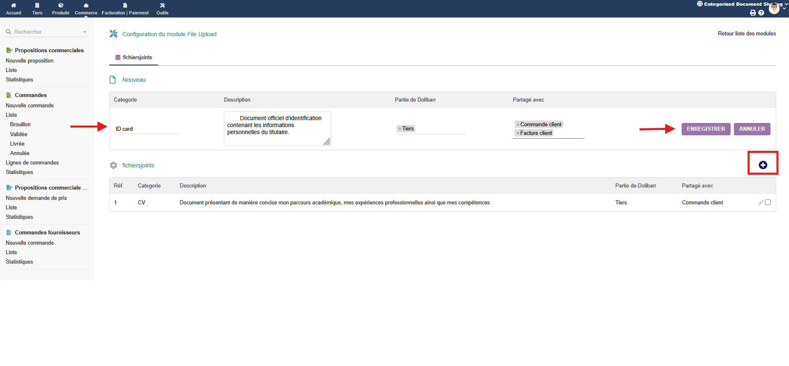Go to the Accueil home icon
789x366 pixels.
tap(14, 6)
